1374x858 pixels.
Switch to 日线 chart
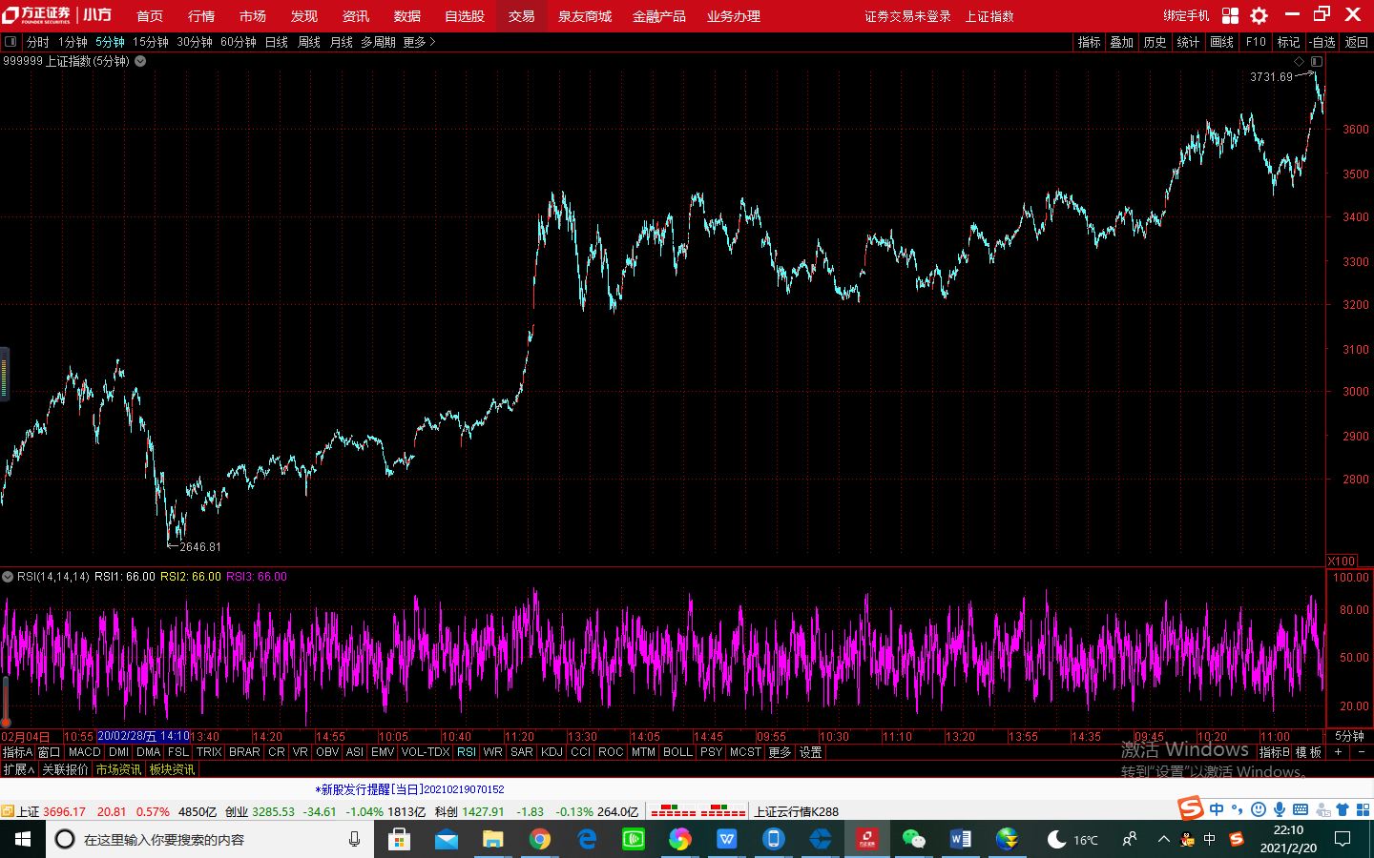tap(277, 42)
